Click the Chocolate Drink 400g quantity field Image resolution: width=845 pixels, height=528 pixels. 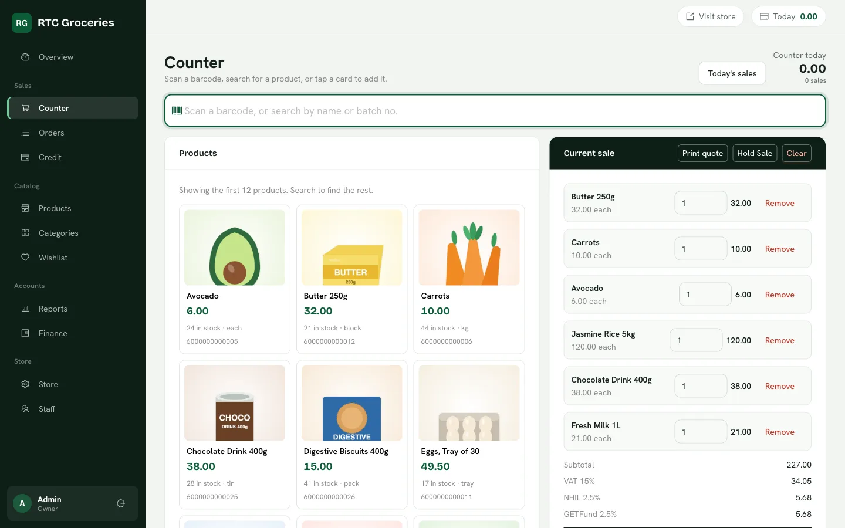tap(701, 386)
